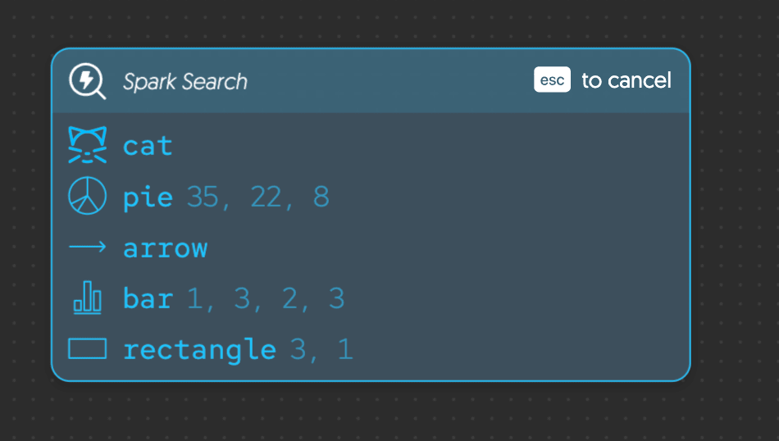Click the rectangle values "3, 1"
779x441 pixels.
pyautogui.click(x=321, y=350)
